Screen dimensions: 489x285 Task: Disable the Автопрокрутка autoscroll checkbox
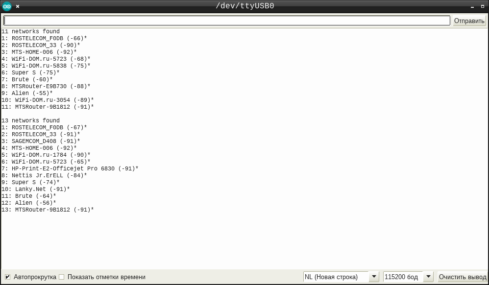point(7,277)
